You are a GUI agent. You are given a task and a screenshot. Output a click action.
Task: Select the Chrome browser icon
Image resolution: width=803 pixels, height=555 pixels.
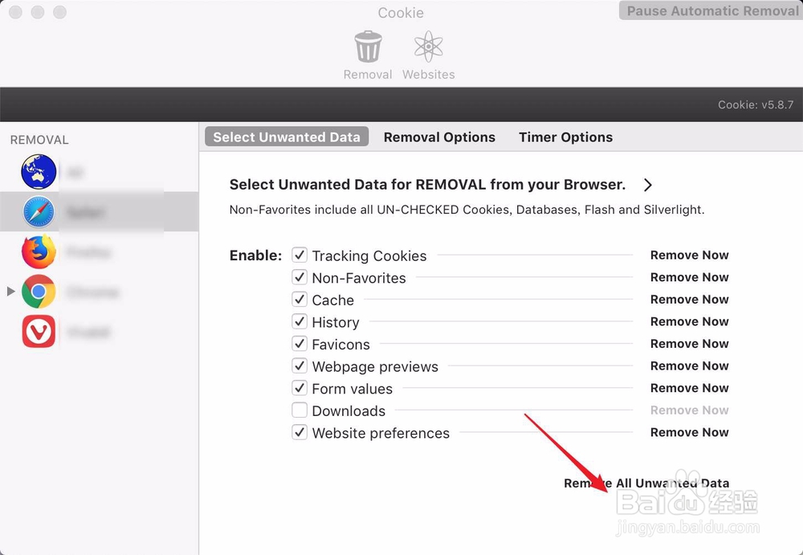coord(39,292)
